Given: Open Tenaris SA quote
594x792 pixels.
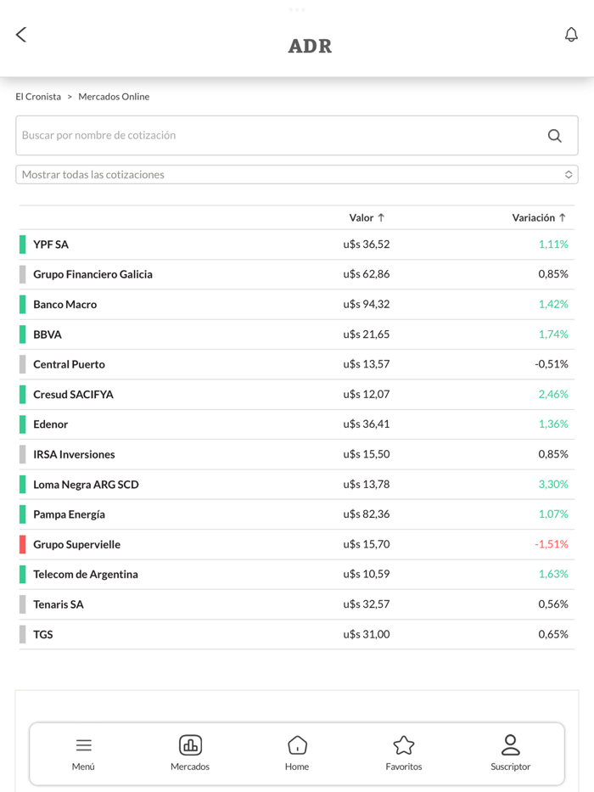Looking at the screenshot, I should (x=59, y=604).
